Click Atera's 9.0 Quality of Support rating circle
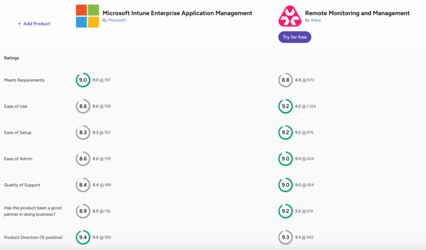The width and height of the screenshot is (426, 250). pyautogui.click(x=285, y=185)
